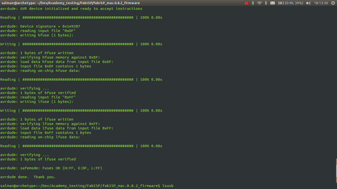Open the battery indicator showing 39%
The width and height of the screenshot is (337, 189).
point(291,3)
